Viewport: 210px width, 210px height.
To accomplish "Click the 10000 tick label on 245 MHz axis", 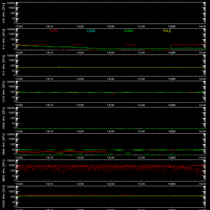I will pos(11,3).
